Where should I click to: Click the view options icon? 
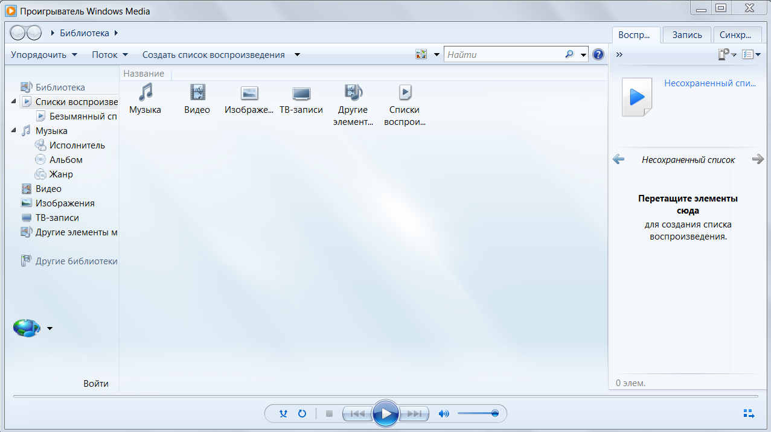tap(421, 54)
